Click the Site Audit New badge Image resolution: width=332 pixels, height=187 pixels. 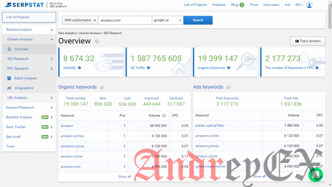coord(45,137)
